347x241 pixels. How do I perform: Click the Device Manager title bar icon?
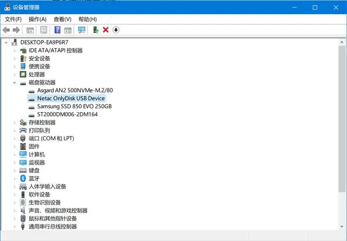click(x=7, y=7)
